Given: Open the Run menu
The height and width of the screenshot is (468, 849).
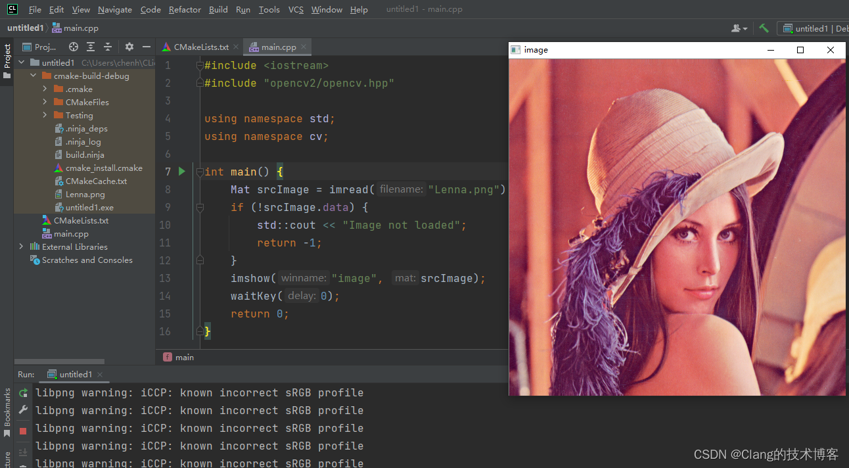Looking at the screenshot, I should (x=243, y=9).
